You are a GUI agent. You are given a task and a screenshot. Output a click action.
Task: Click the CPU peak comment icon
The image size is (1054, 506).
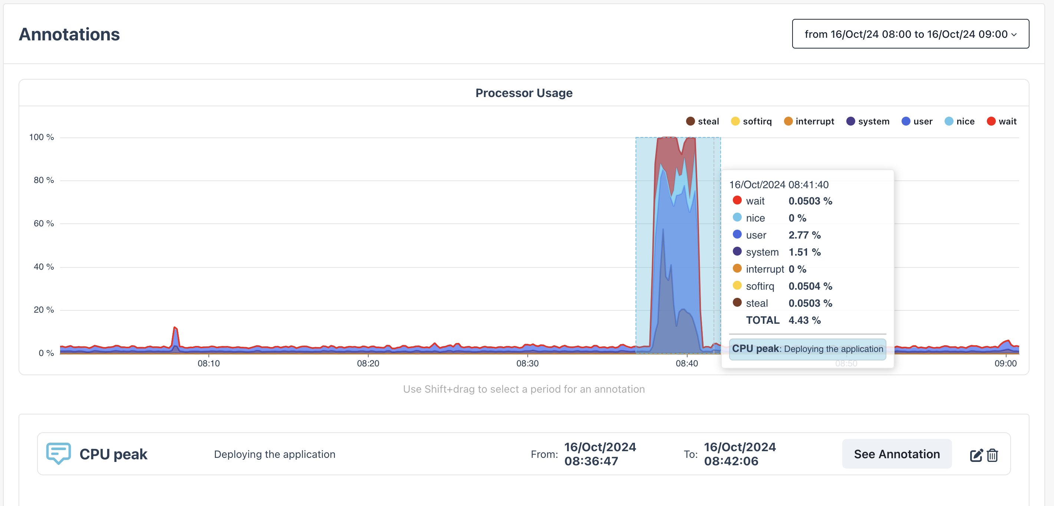(59, 453)
